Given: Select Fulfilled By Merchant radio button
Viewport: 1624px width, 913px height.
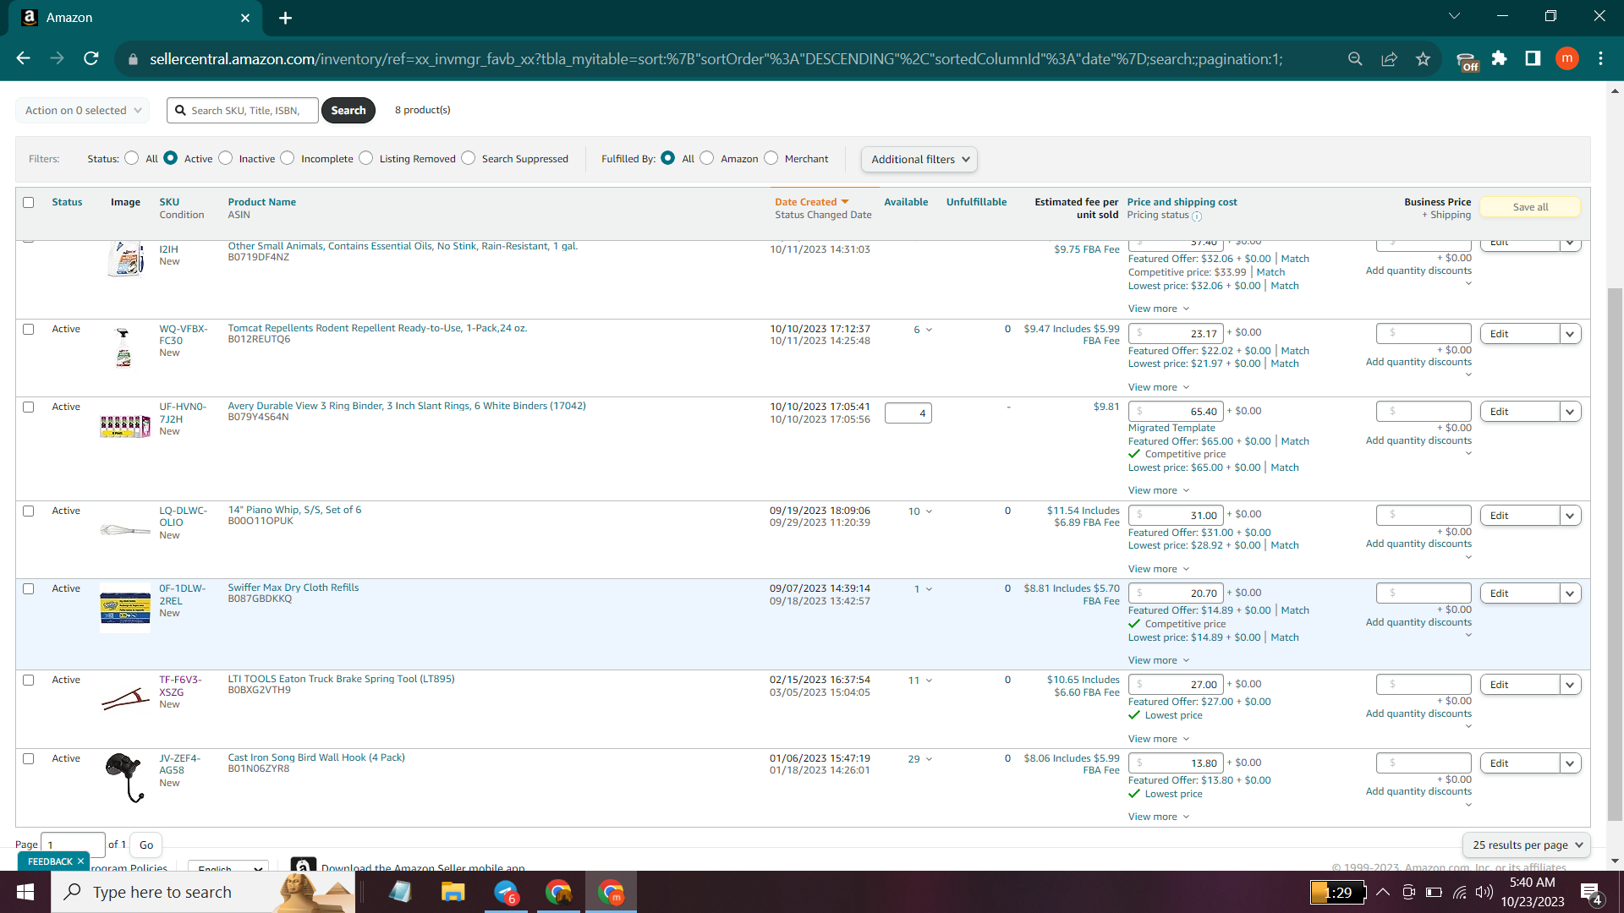Looking at the screenshot, I should tap(771, 158).
